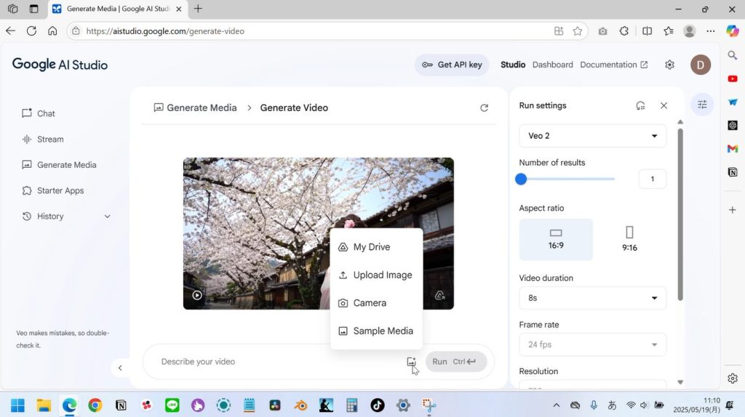Click the save to Drive icon on video
This screenshot has height=417, width=745.
click(439, 295)
